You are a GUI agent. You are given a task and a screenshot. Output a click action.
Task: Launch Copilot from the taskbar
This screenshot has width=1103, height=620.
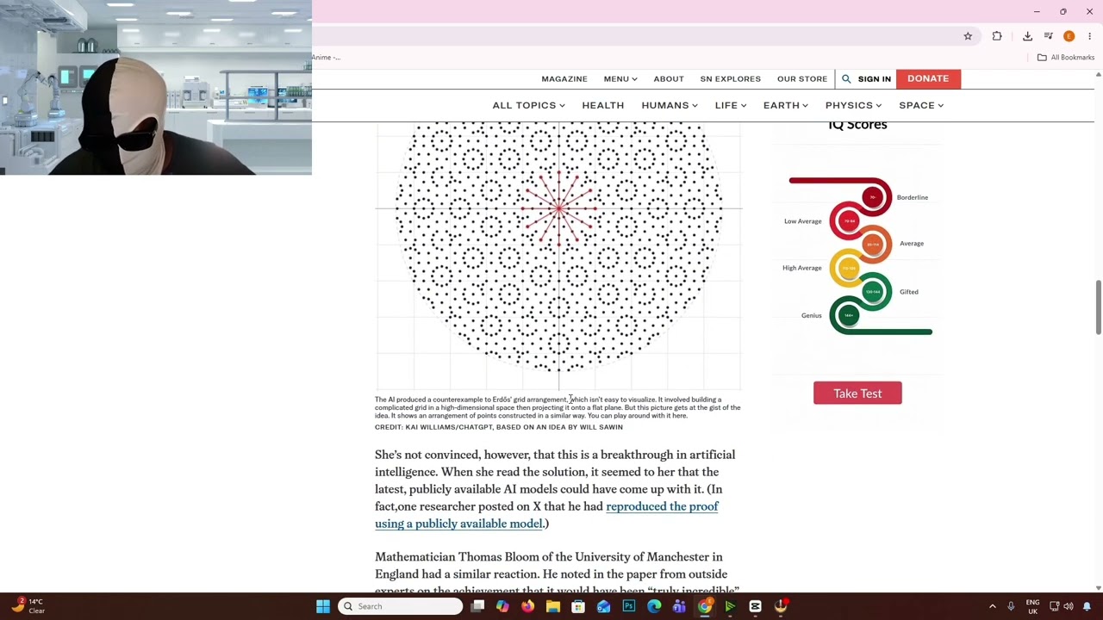[x=502, y=606]
